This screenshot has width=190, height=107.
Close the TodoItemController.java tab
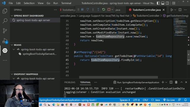click(164, 10)
